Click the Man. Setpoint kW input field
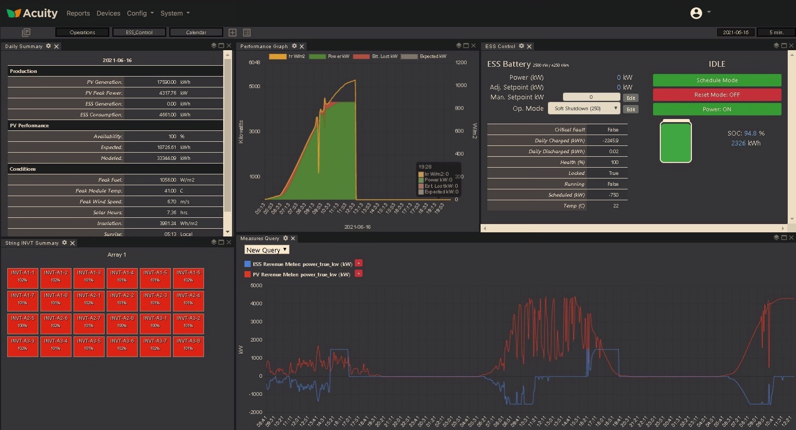 591,97
